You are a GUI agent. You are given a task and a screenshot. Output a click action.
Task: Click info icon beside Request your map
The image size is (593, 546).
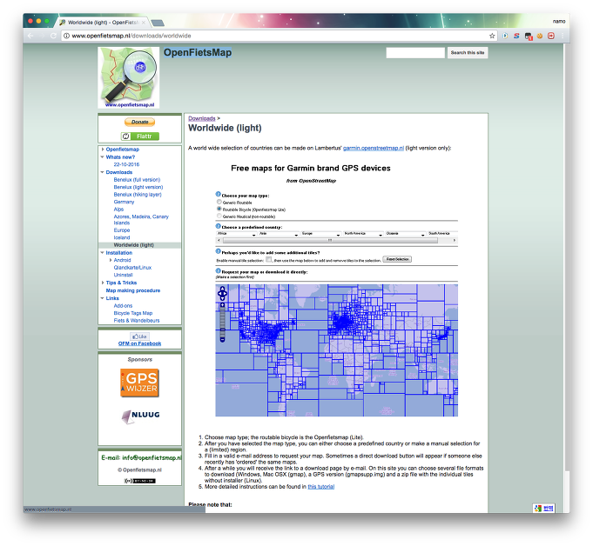tap(219, 270)
